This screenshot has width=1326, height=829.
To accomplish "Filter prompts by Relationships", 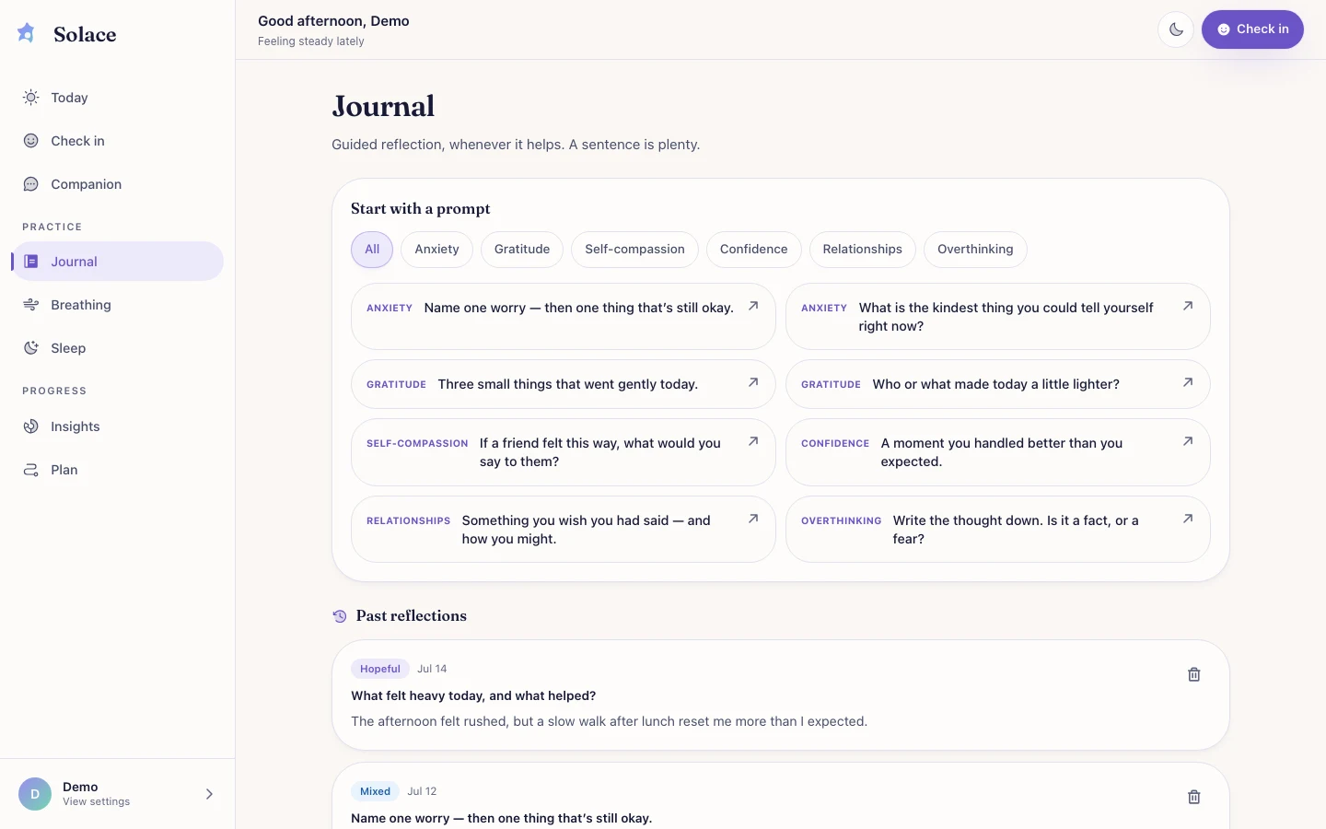I will [863, 250].
